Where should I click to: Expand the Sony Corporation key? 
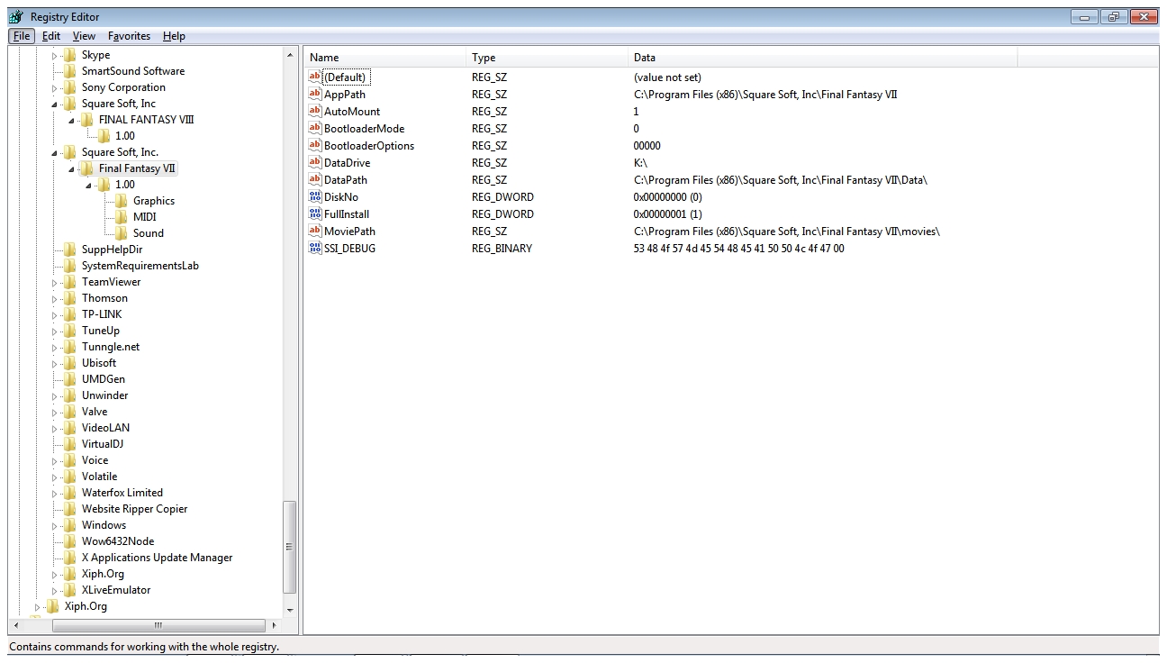click(x=55, y=88)
